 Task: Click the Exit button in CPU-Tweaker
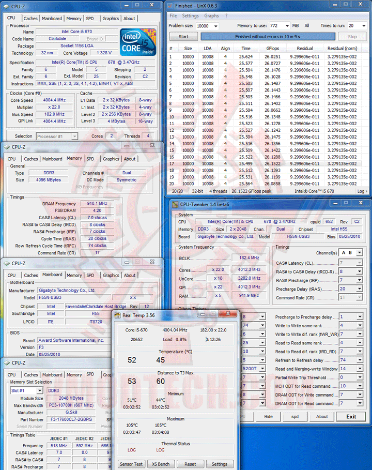coord(351,417)
